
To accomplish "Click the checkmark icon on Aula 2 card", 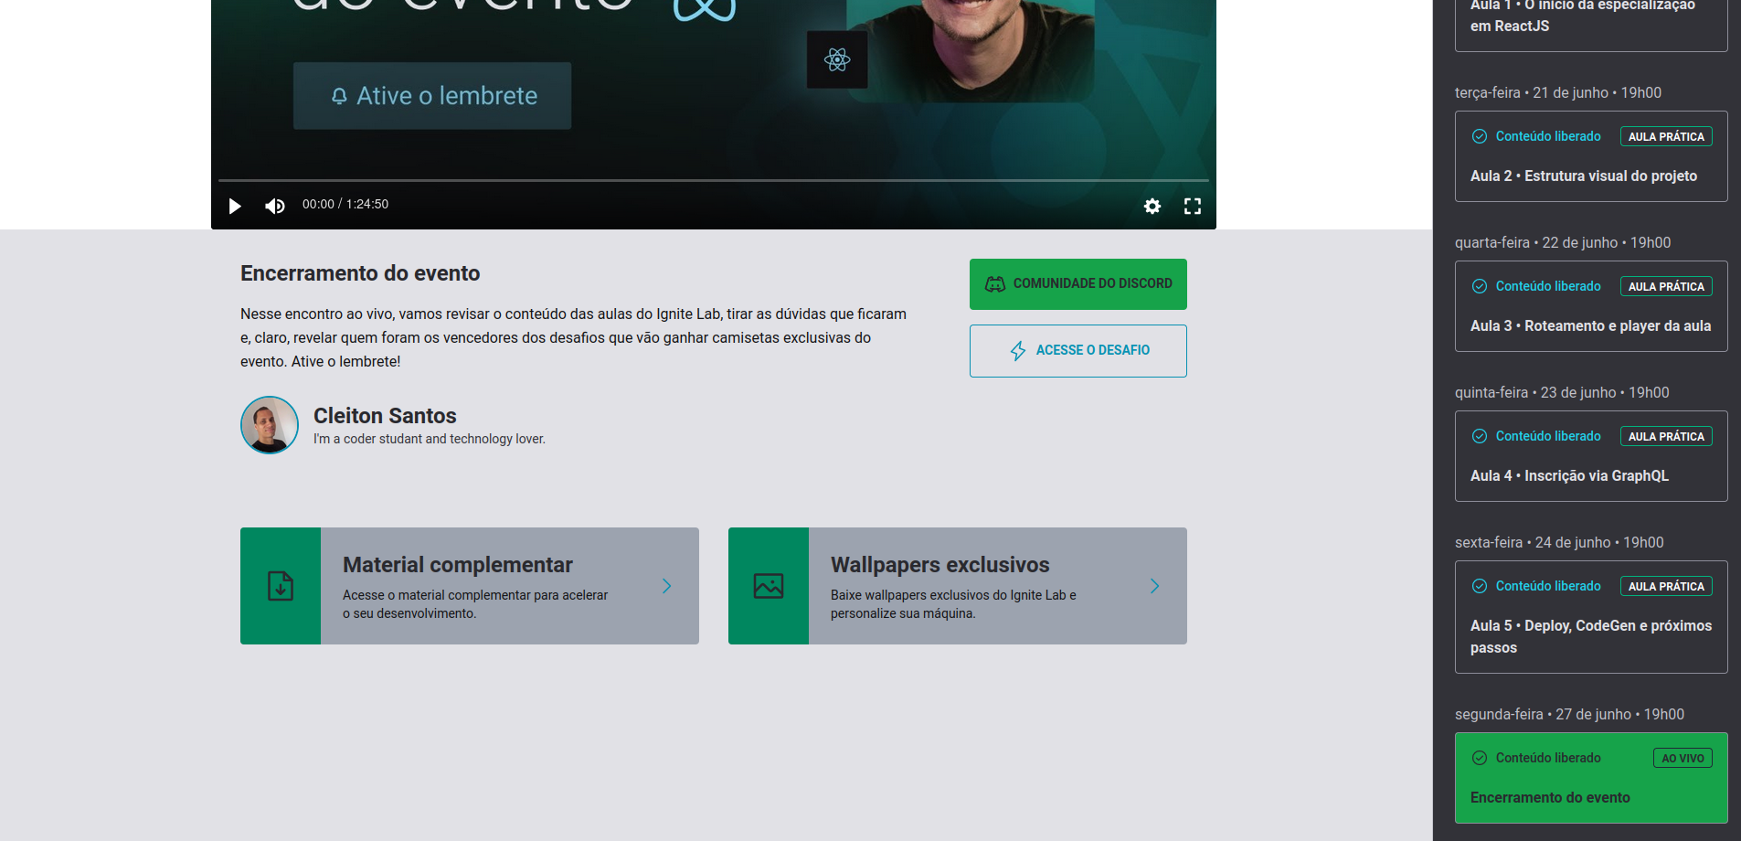I will click(x=1480, y=135).
